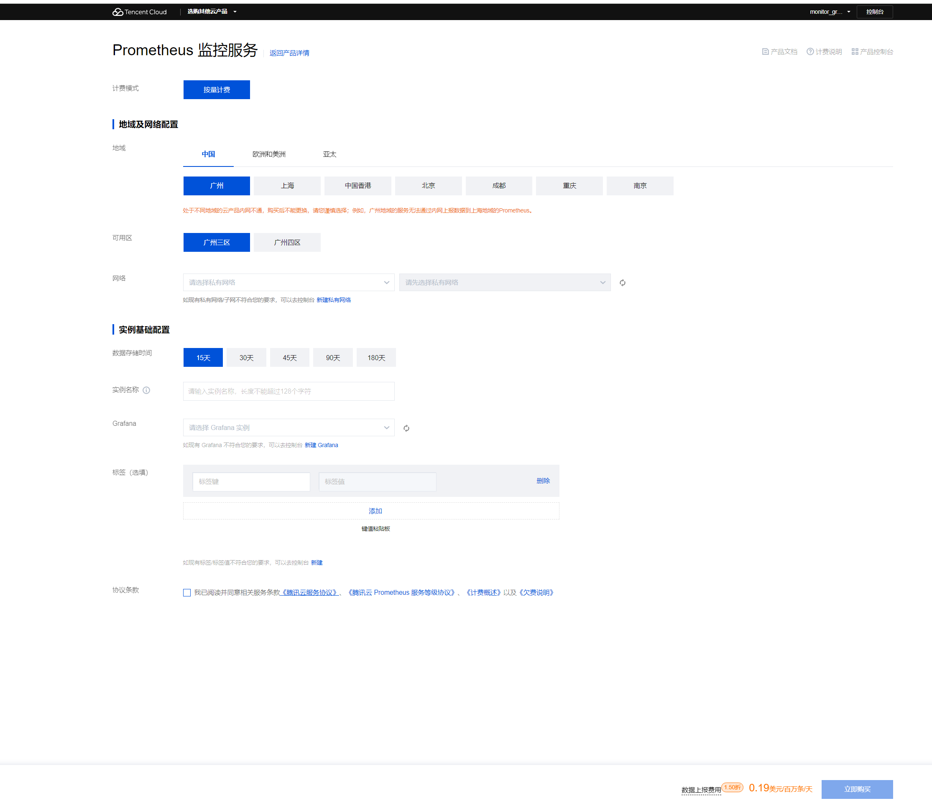Open 选购其他云产品 dropdown menu
Image resolution: width=932 pixels, height=806 pixels.
[x=212, y=12]
